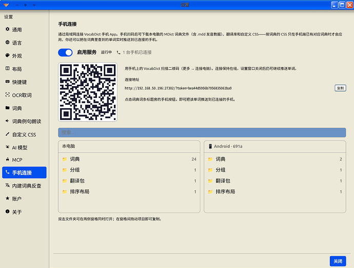Click the palette icon beside 外观
Screen dimensions: 354x268
(8, 55)
